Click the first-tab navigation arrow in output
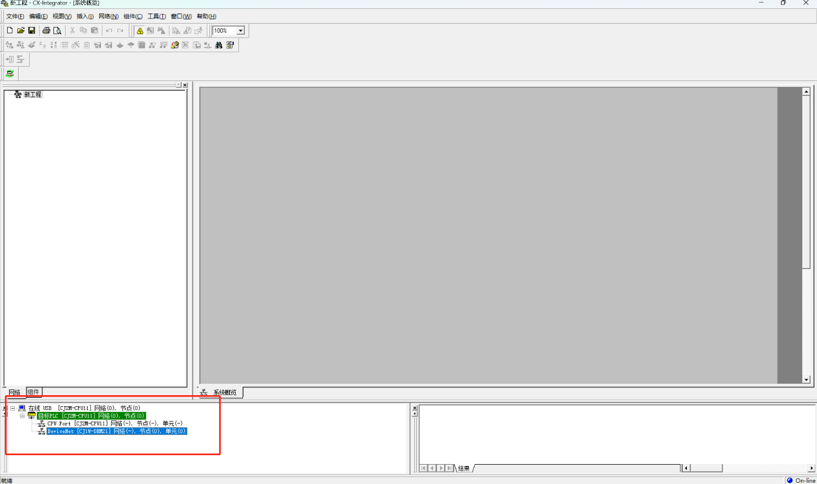 click(423, 468)
